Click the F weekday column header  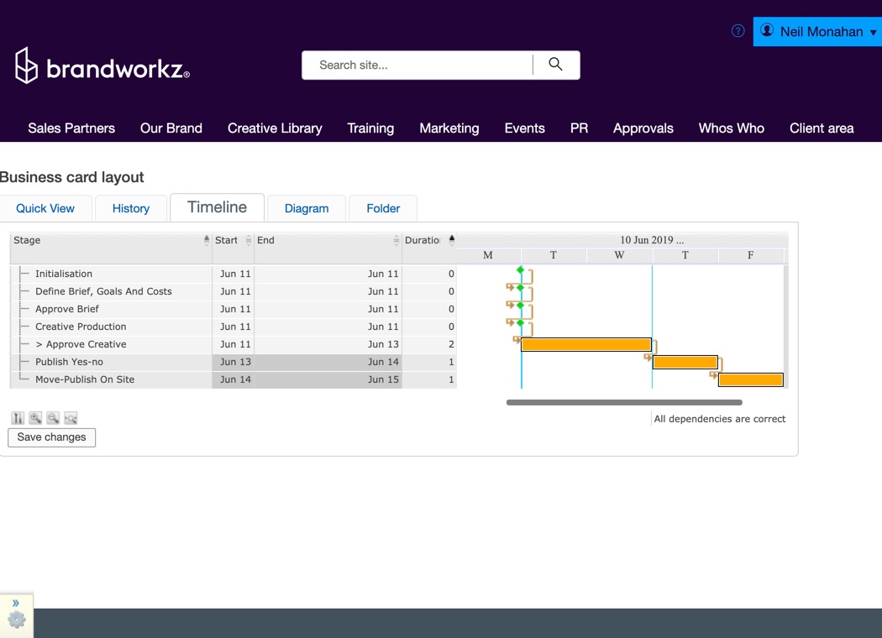[x=750, y=255]
